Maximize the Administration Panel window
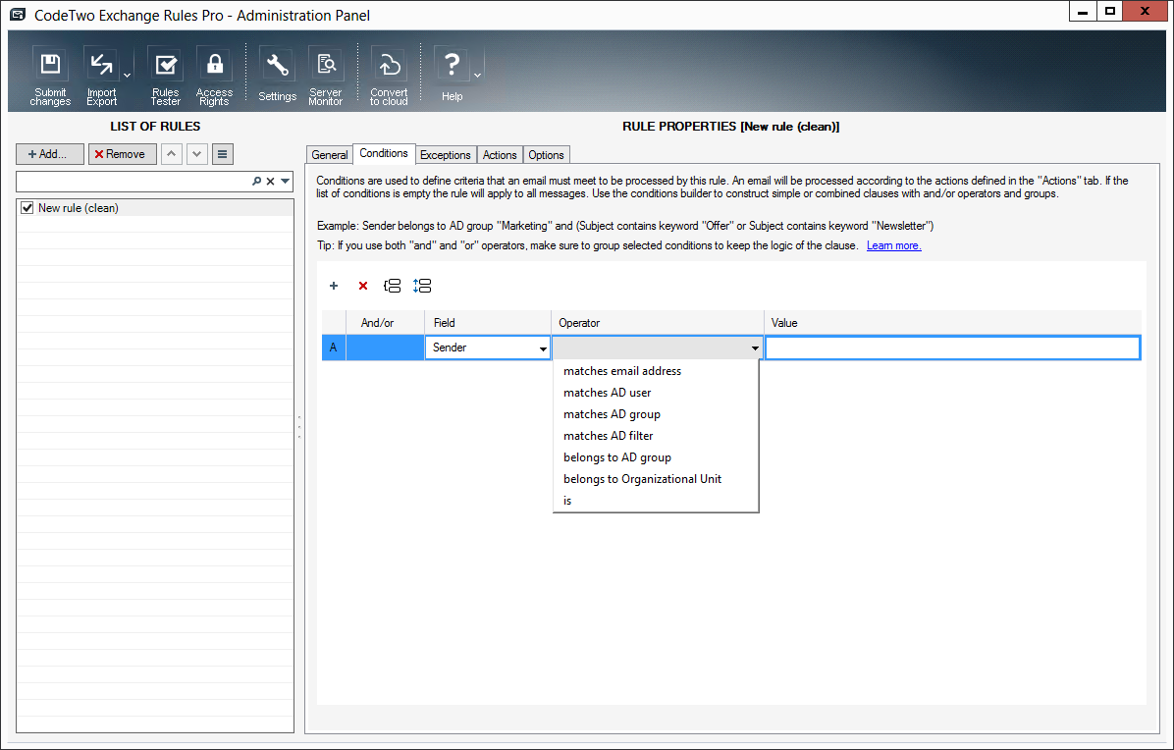 [1110, 11]
